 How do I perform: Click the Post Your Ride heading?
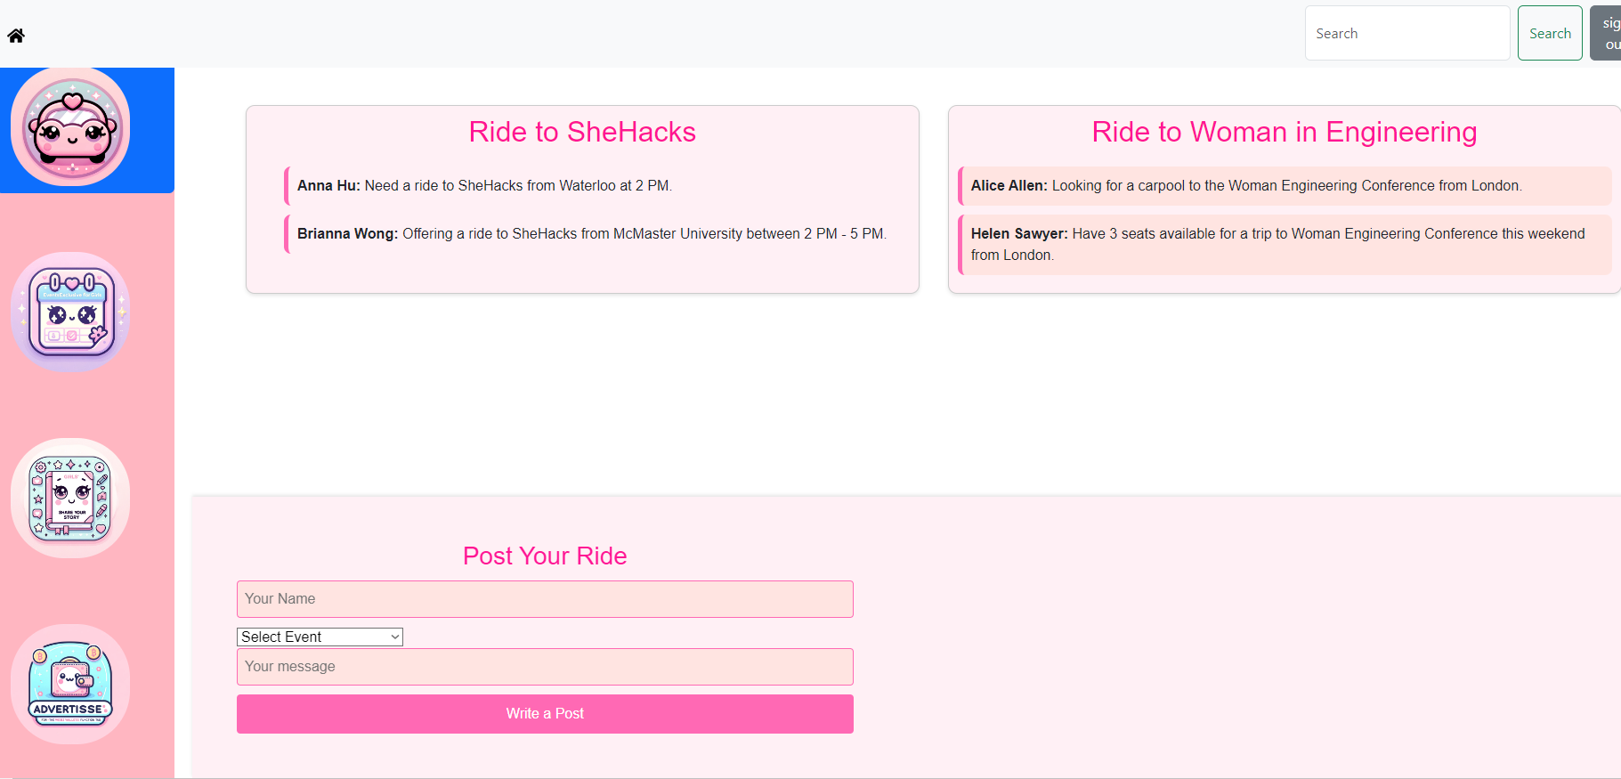(545, 556)
